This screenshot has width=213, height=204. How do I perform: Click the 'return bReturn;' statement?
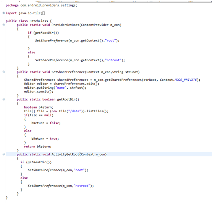[x=38, y=147]
